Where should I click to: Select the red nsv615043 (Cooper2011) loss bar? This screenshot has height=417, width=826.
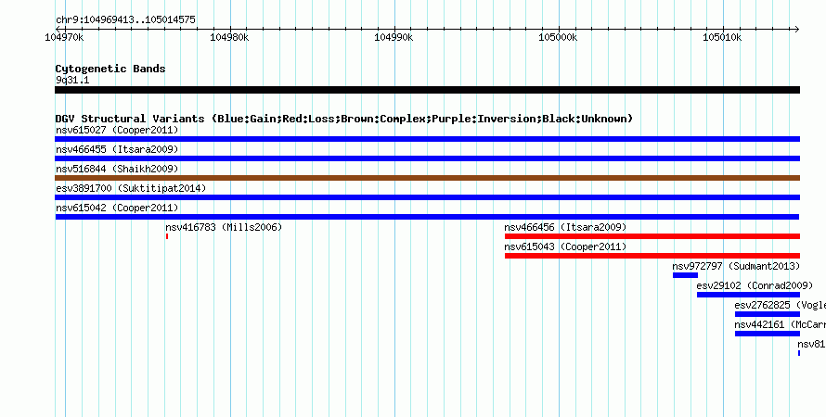(652, 256)
